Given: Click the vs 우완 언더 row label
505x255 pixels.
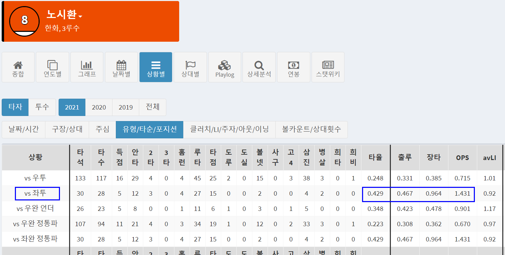Looking at the screenshot, I should click(35, 209).
